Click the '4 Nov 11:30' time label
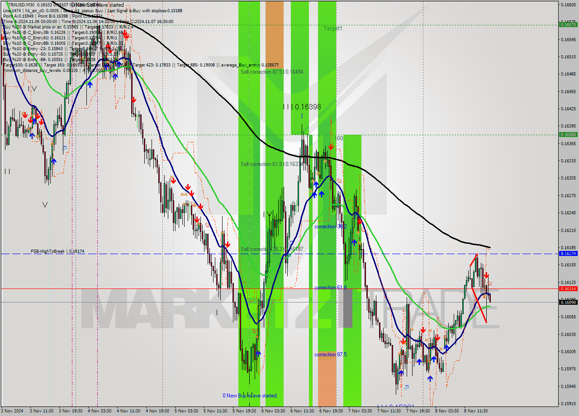Viewport: 579px width, 416px height. (128, 411)
